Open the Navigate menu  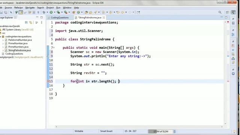coord(30,7)
